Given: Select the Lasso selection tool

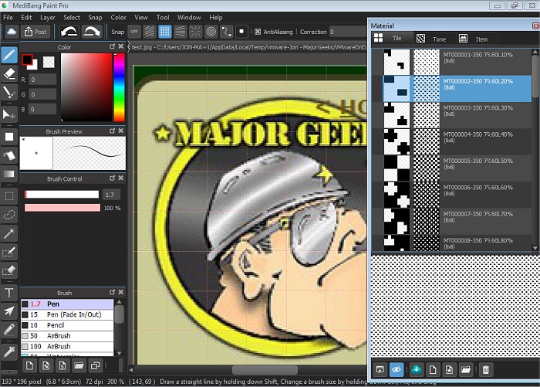Looking at the screenshot, I should click(9, 215).
